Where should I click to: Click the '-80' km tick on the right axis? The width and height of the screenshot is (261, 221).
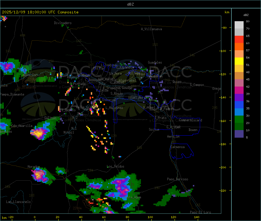[224, 28]
